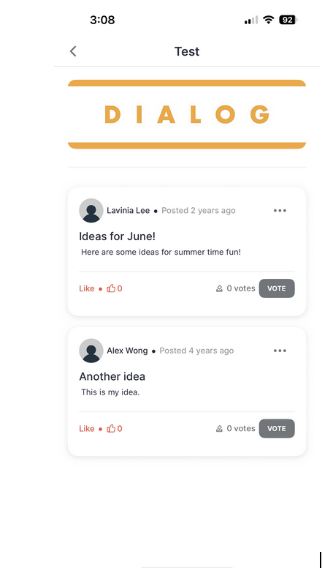Tap the DIALOG banner image
Viewport: 333px width, 568px height.
tap(187, 114)
